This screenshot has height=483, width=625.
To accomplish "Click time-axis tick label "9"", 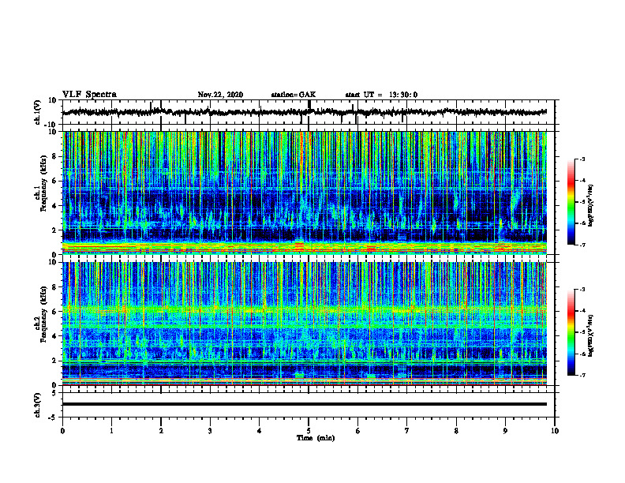I will (x=505, y=431).
